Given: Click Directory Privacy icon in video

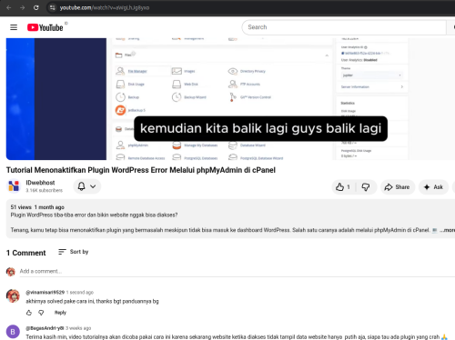Looking at the screenshot, I should tap(233, 71).
